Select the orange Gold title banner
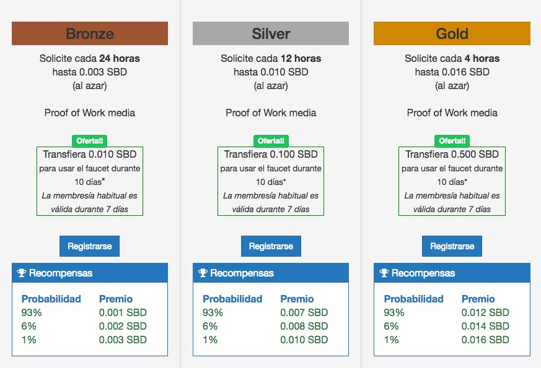The height and width of the screenshot is (368, 541). 452,33
